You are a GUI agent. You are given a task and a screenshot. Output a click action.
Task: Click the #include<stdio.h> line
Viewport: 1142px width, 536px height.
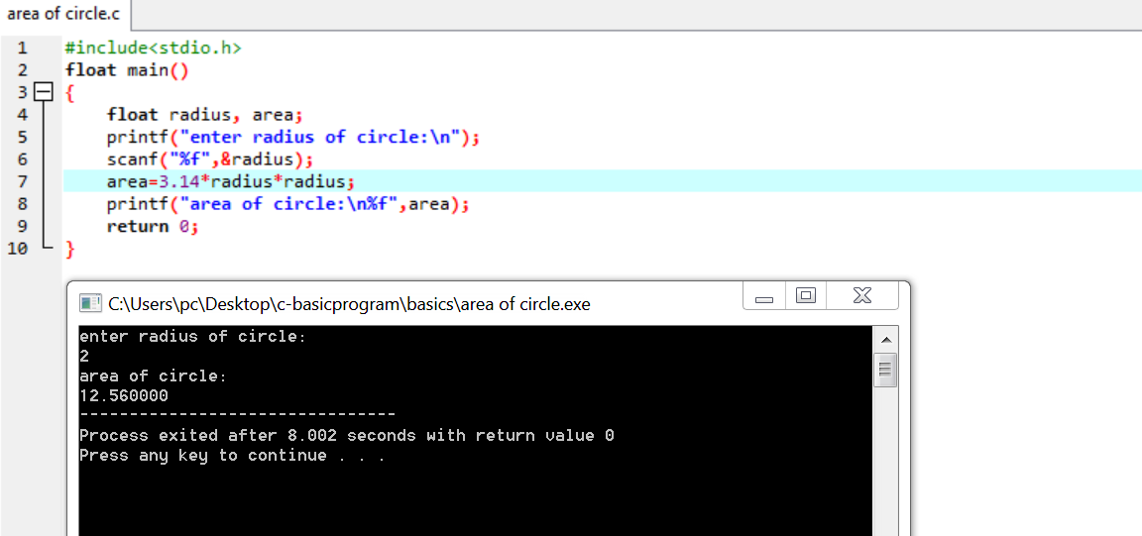click(153, 49)
